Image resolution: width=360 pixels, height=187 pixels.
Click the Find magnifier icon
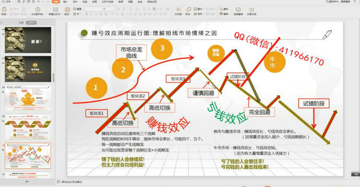coord(221,9)
